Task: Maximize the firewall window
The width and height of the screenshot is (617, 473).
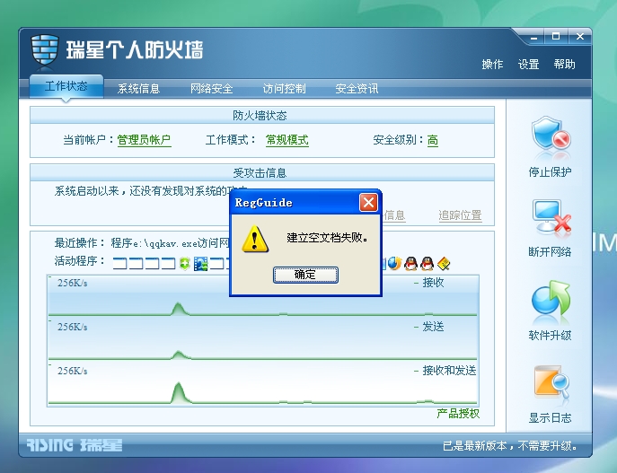Action: 556,37
